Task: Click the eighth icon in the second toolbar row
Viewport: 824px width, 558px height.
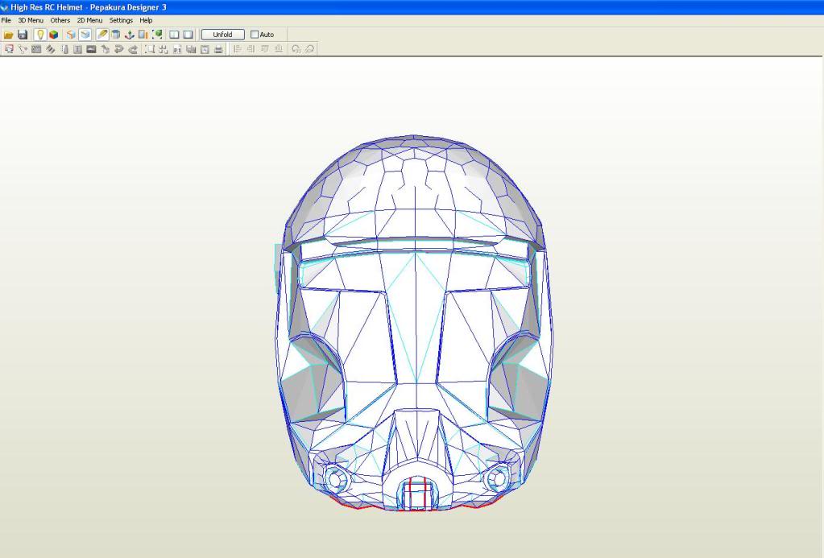Action: pyautogui.click(x=105, y=49)
